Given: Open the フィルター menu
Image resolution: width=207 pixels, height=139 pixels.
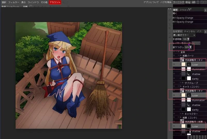Looking at the screenshot, I should (x=14, y=2).
